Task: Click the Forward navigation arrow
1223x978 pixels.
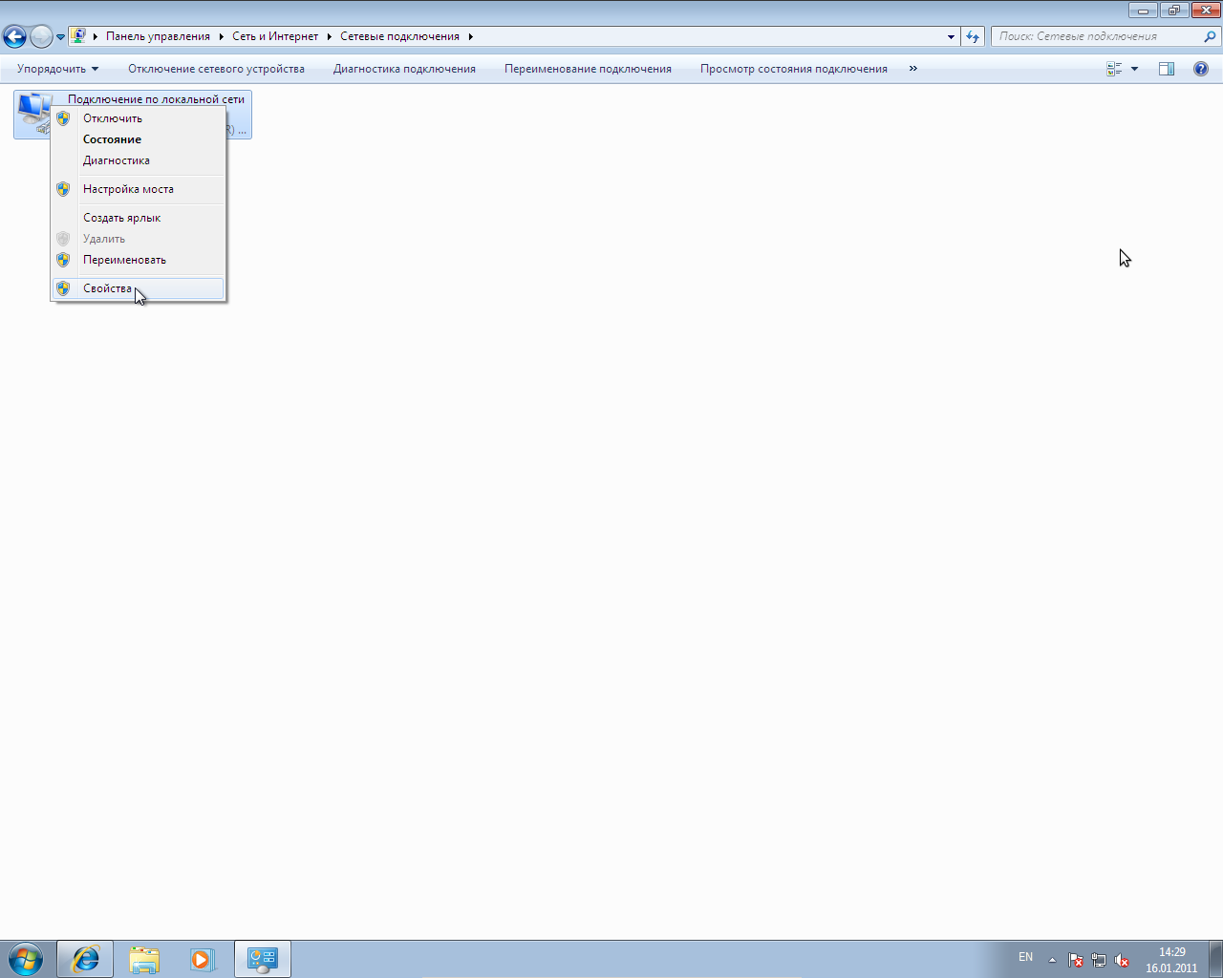Action: coord(41,37)
